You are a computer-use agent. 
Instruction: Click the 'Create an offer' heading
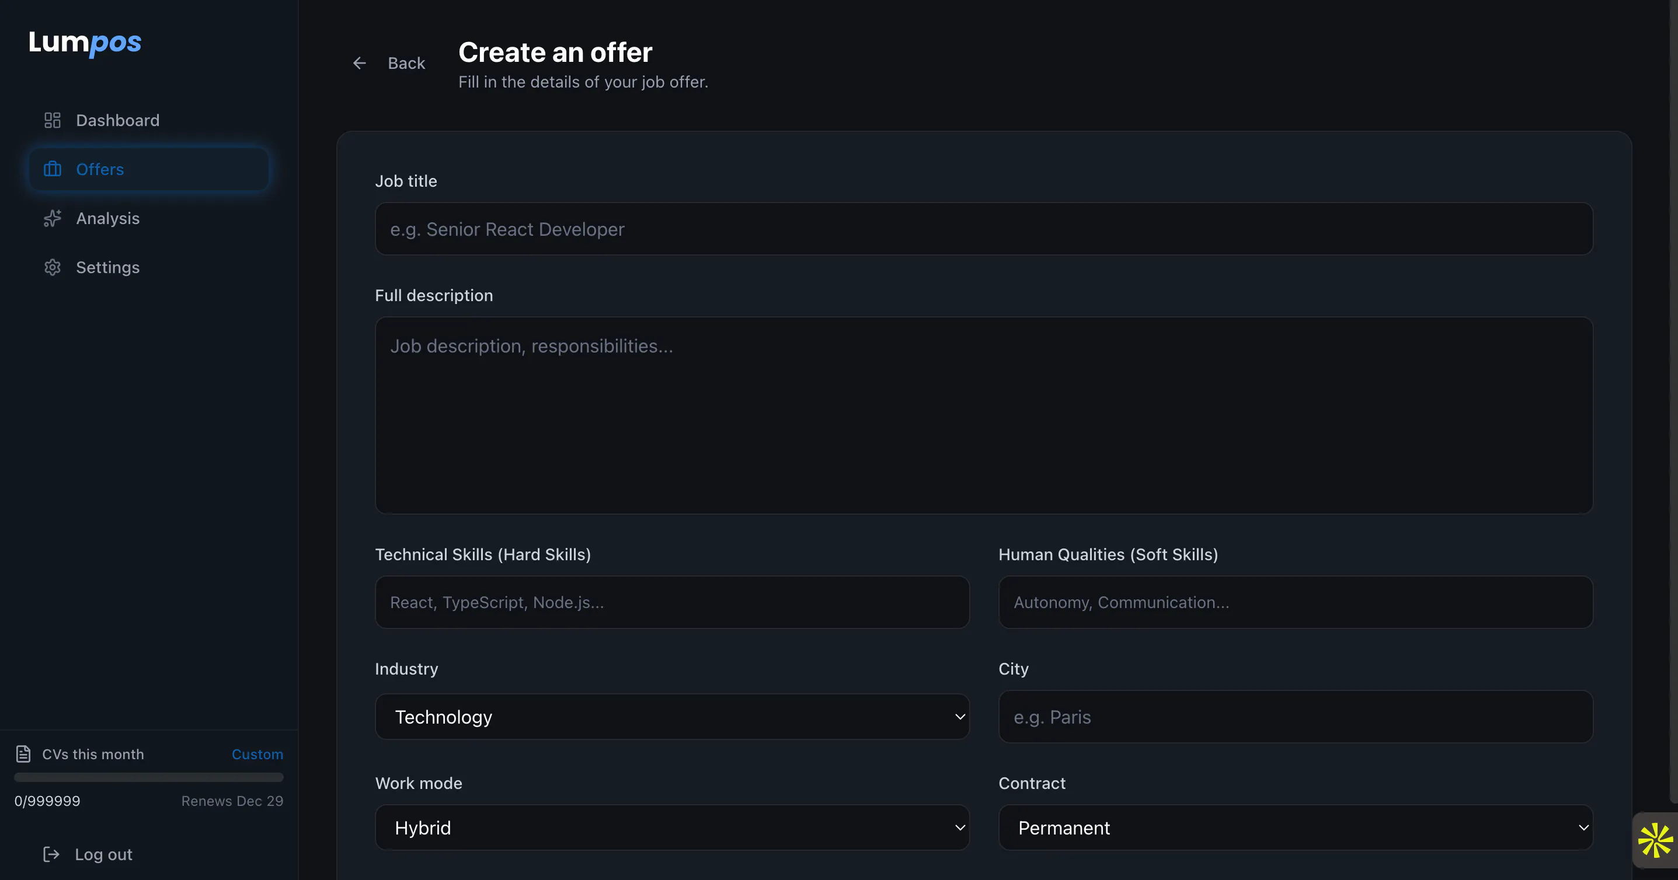coord(555,52)
